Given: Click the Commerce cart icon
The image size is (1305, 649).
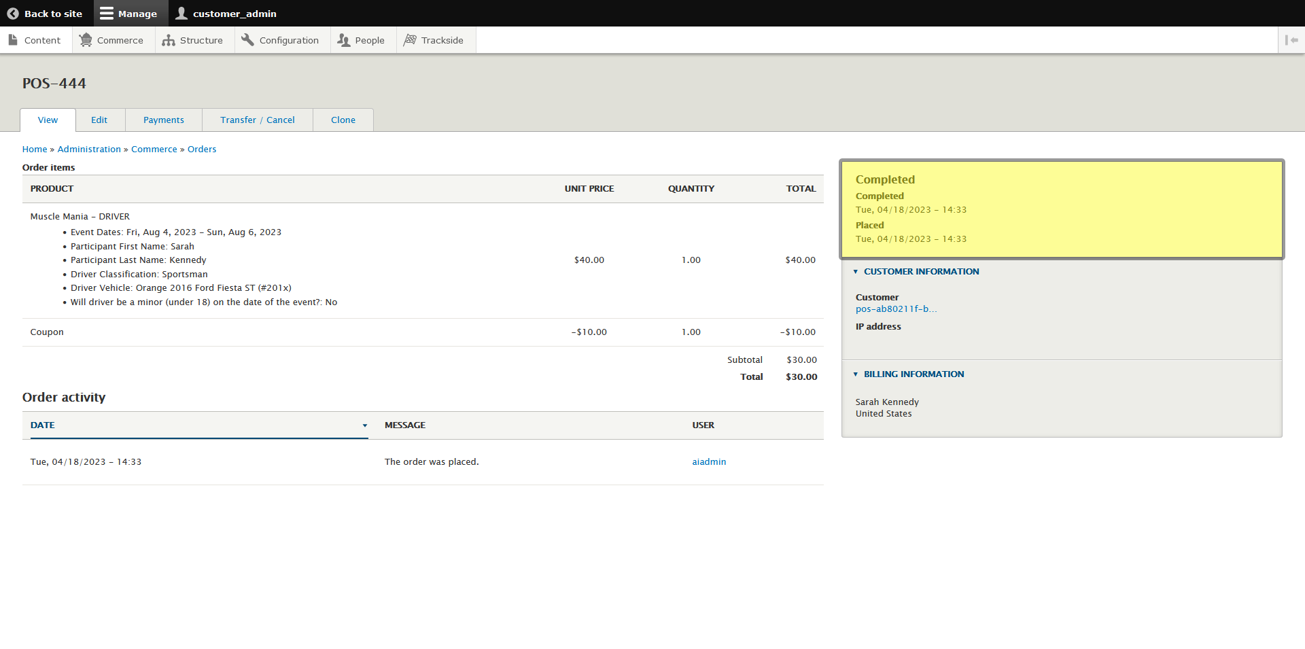Looking at the screenshot, I should [86, 40].
